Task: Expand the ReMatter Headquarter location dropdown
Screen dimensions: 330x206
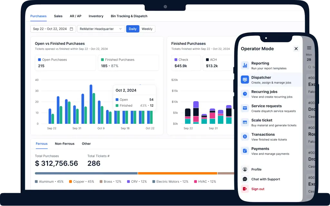Action: pos(101,29)
